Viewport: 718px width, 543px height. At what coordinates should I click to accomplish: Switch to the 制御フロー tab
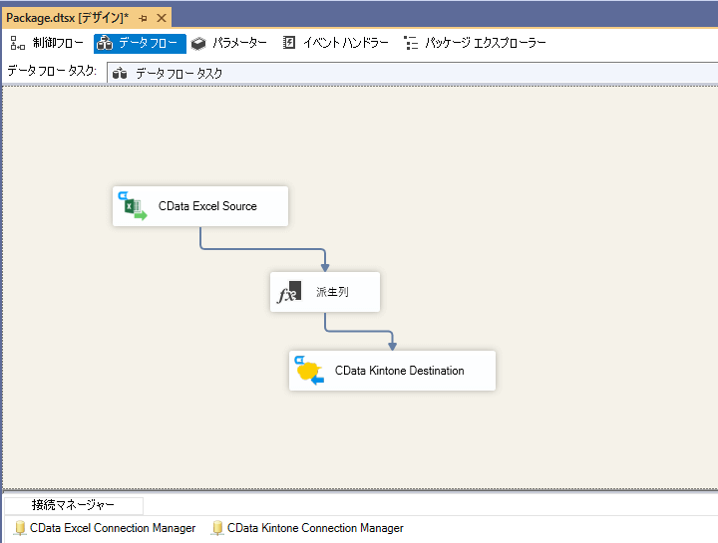click(x=47, y=44)
